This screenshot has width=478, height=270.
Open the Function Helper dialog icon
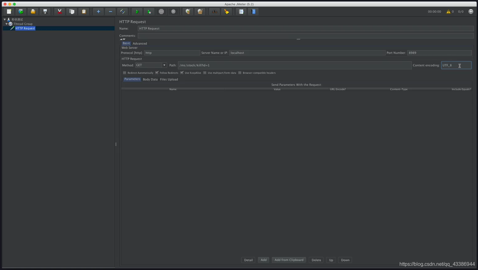pyautogui.click(x=241, y=11)
